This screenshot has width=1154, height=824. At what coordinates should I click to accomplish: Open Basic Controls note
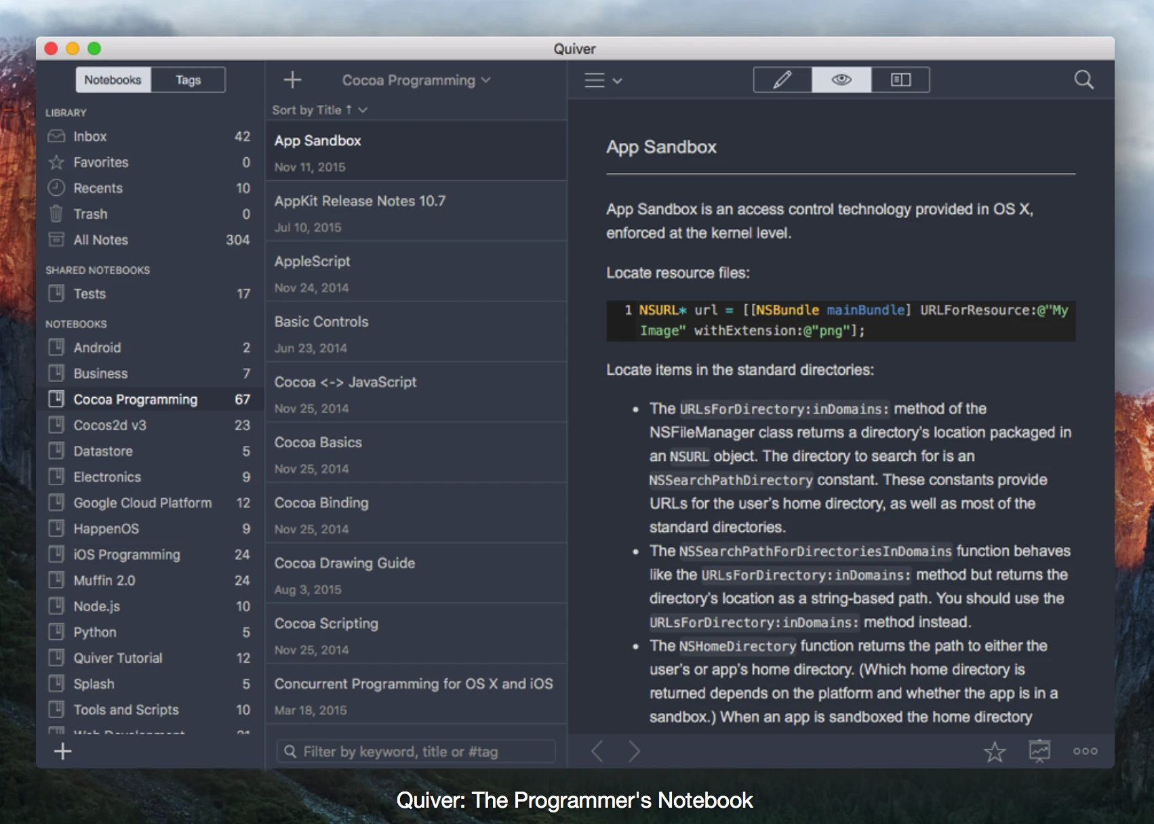(x=416, y=332)
